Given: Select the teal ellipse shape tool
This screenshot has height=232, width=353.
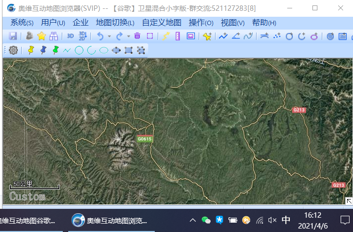Looking at the screenshot, I should [104, 50].
